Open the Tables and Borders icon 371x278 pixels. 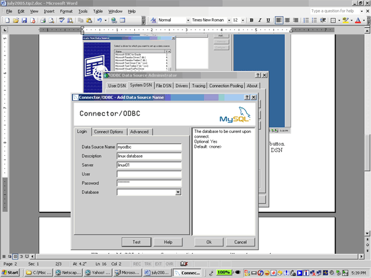(x=122, y=20)
